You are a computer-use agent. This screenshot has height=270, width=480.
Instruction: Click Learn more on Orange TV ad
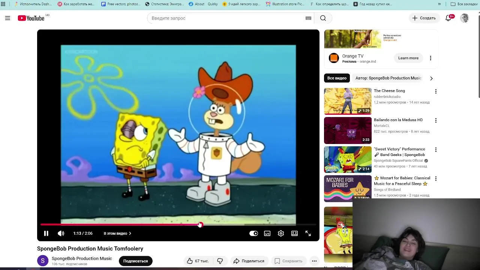tap(408, 58)
